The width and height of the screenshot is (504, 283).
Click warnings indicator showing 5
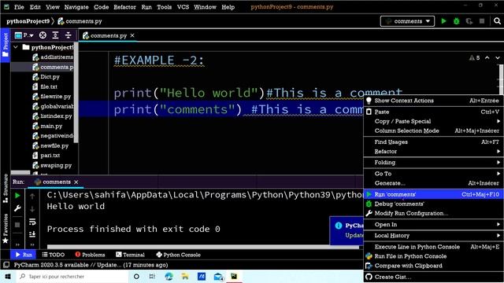474,57
